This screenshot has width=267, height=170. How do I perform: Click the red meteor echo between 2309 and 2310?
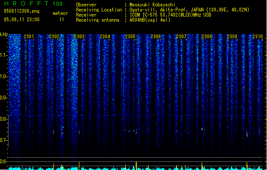point(247,133)
